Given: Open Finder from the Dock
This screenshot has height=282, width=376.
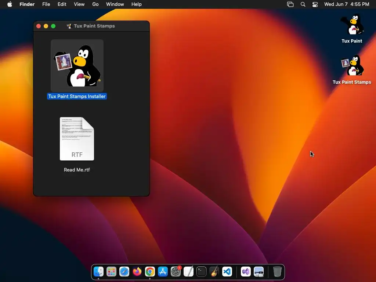Looking at the screenshot, I should (x=98, y=272).
